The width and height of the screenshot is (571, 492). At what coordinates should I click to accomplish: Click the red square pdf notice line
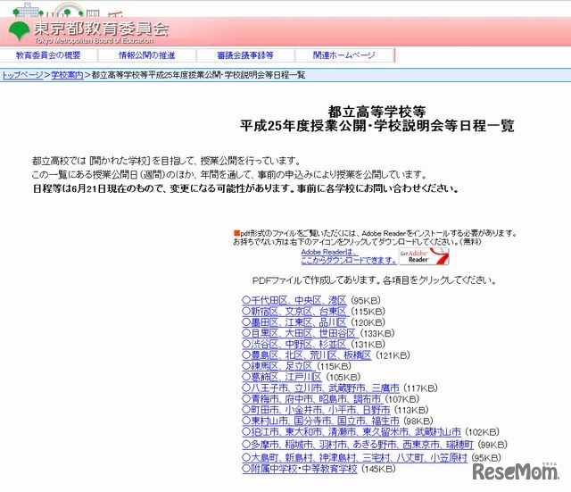(x=375, y=233)
